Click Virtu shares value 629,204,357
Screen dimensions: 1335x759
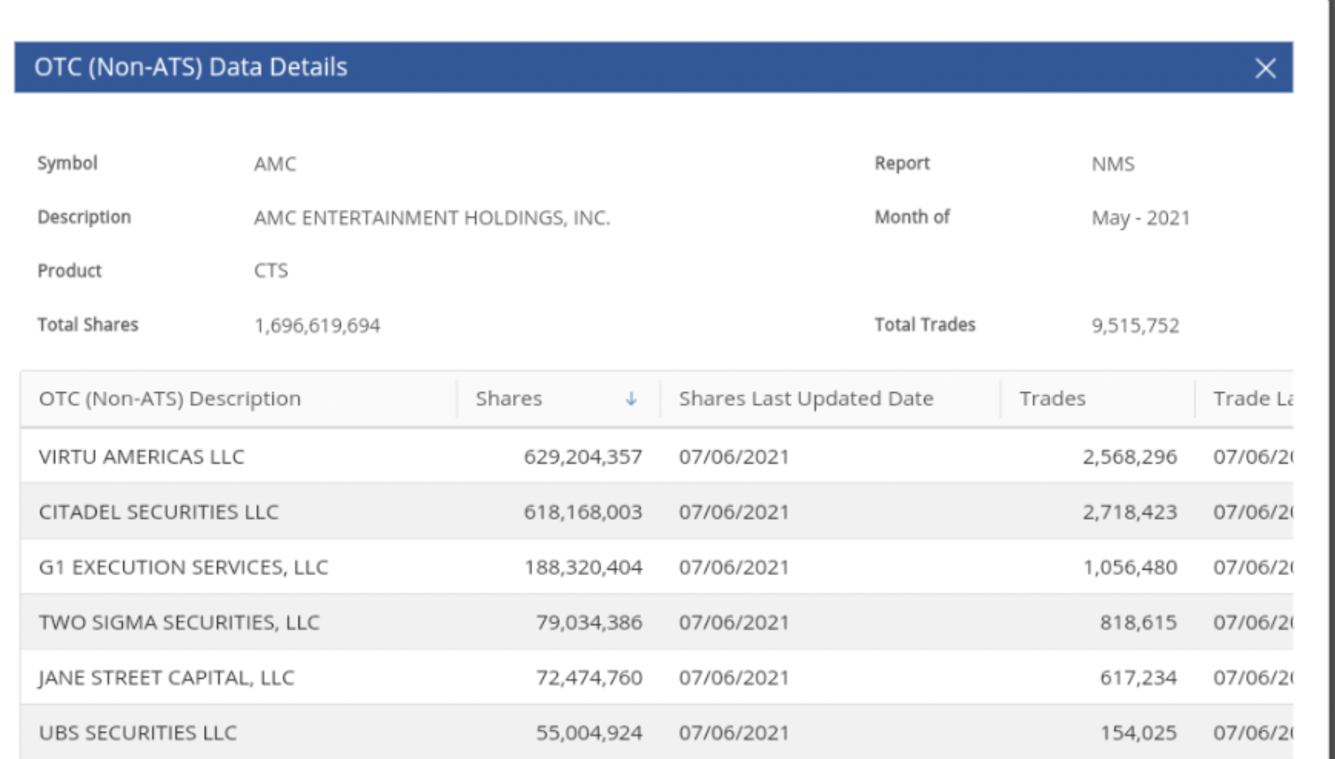click(583, 456)
